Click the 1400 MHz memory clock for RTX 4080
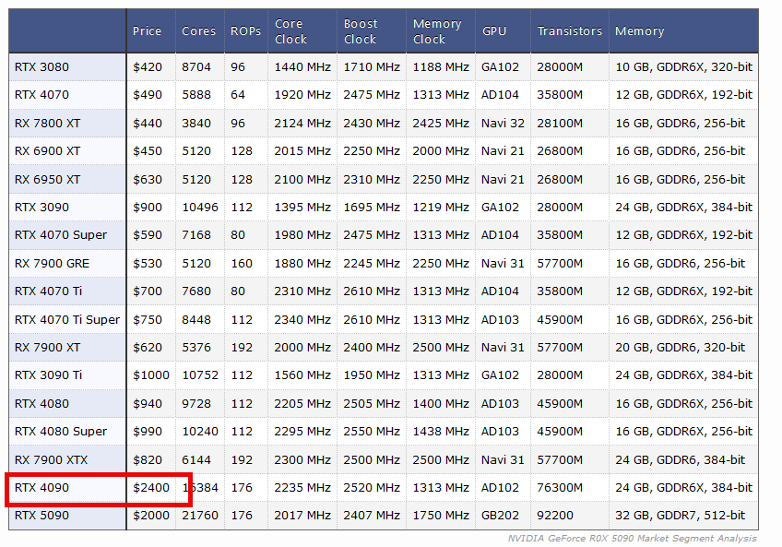Screen dimensions: 782x547 coord(441,404)
